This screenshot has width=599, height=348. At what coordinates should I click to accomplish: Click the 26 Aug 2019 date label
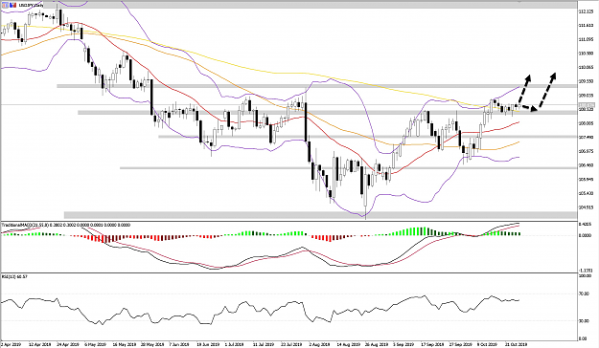coord(377,344)
